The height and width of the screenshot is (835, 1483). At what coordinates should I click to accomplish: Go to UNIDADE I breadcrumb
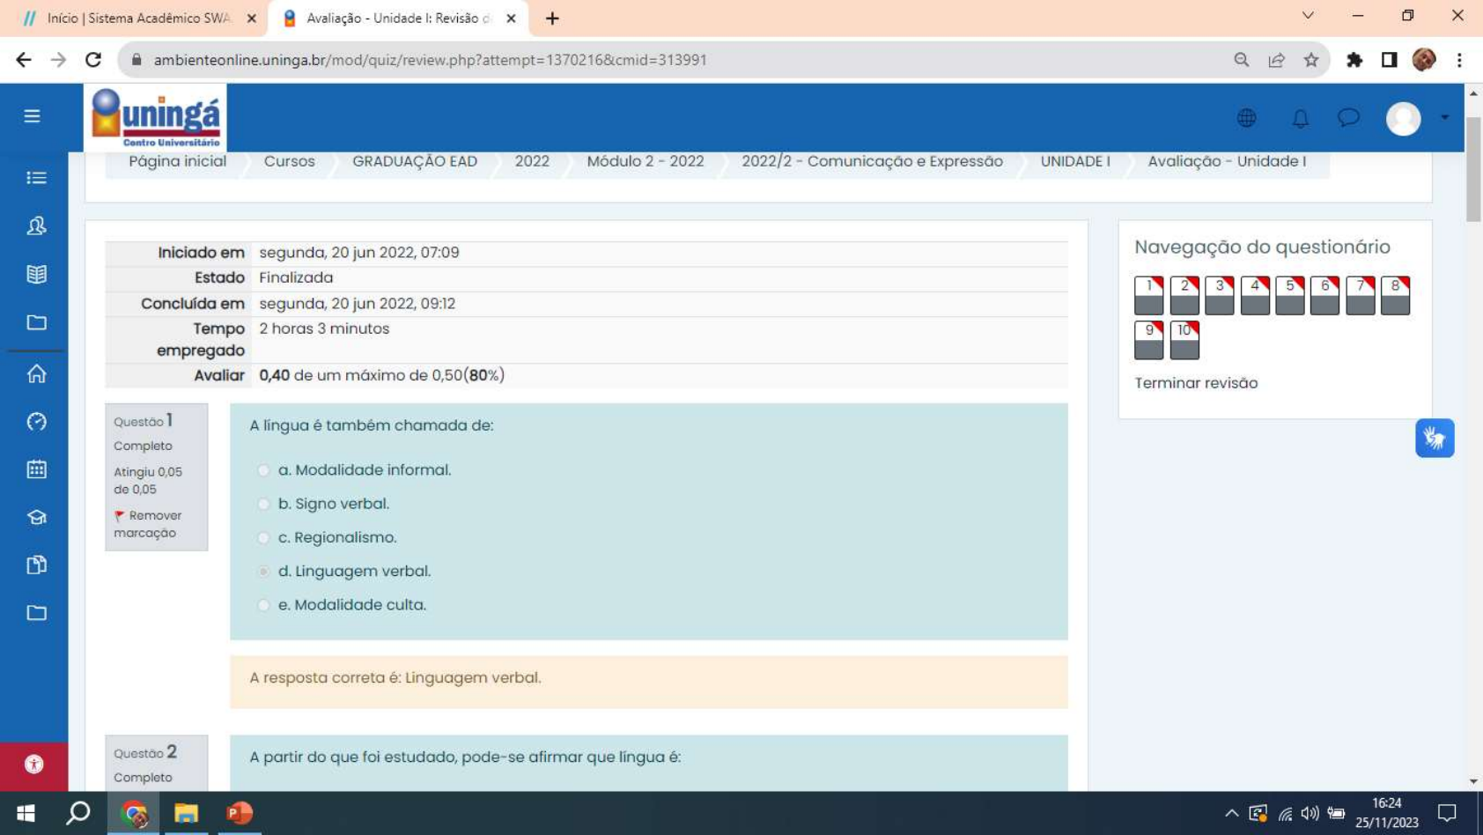click(1074, 161)
